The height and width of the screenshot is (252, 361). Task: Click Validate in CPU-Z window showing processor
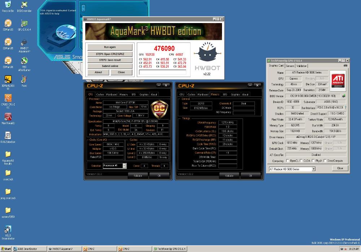tap(138, 176)
